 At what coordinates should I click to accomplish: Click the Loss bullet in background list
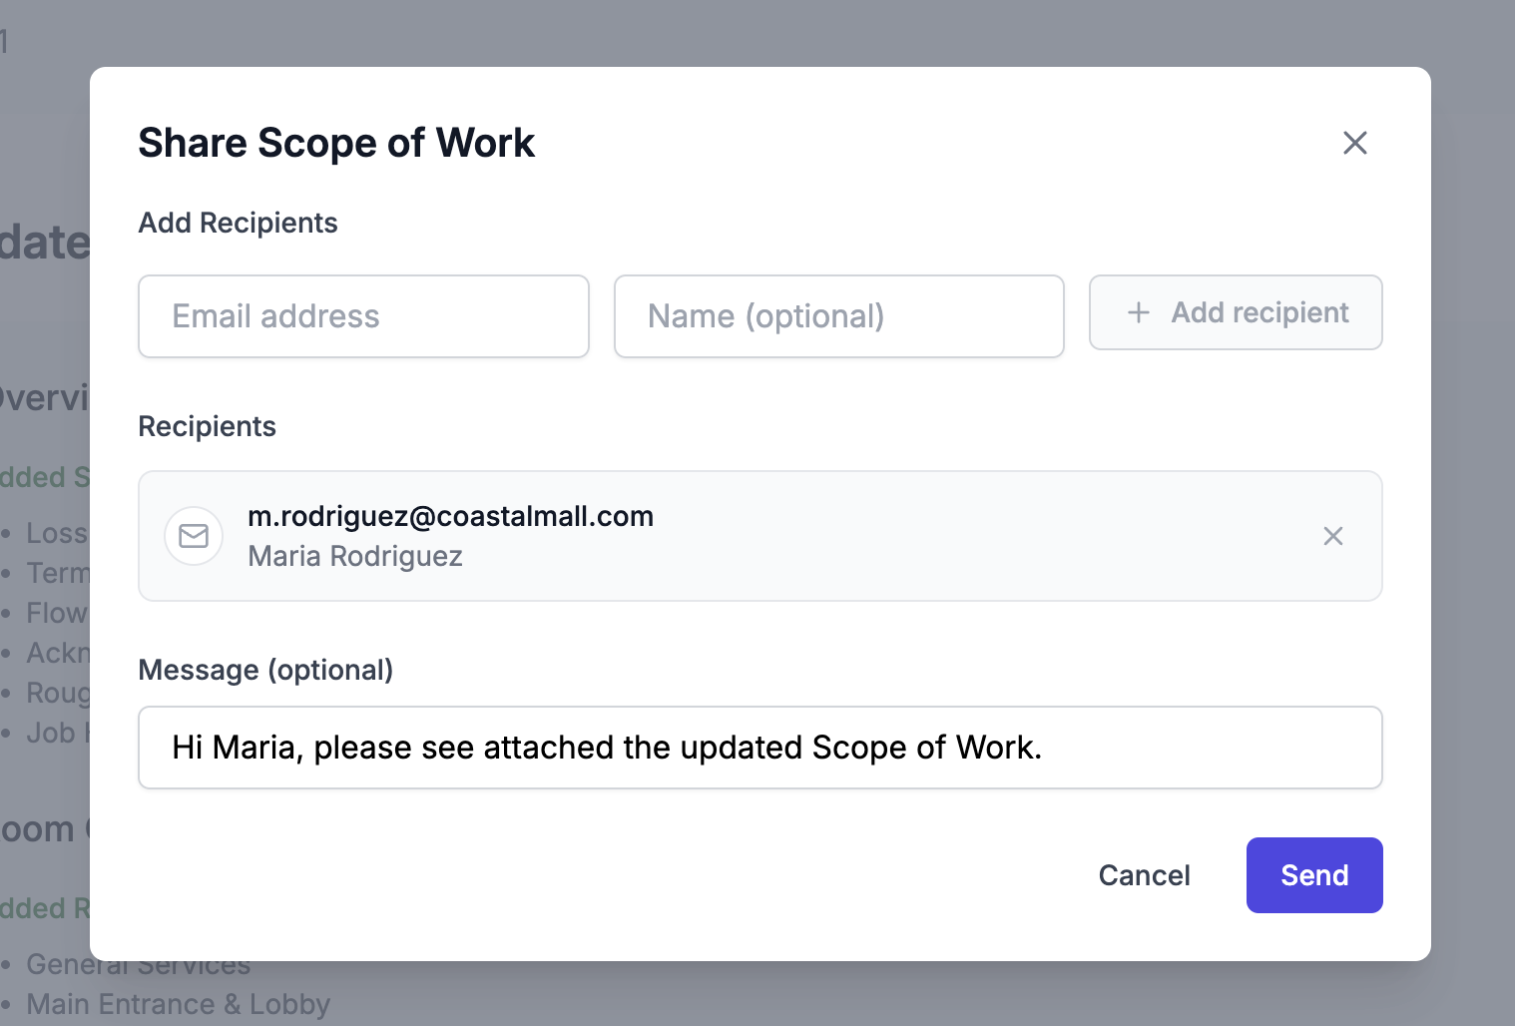click(56, 533)
